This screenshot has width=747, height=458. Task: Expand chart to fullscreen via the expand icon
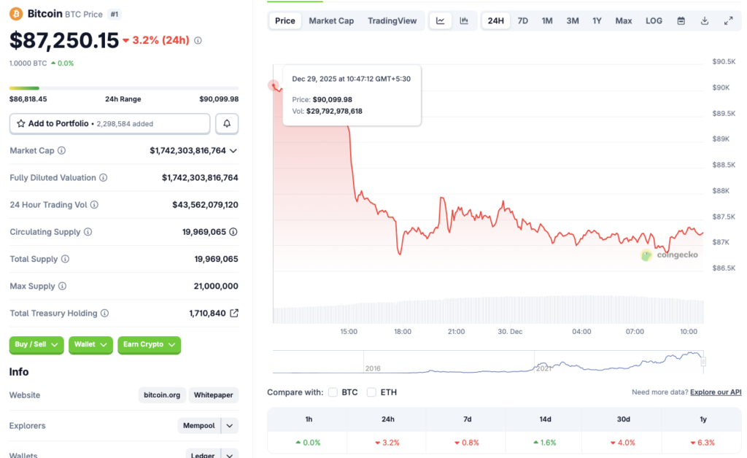point(728,20)
